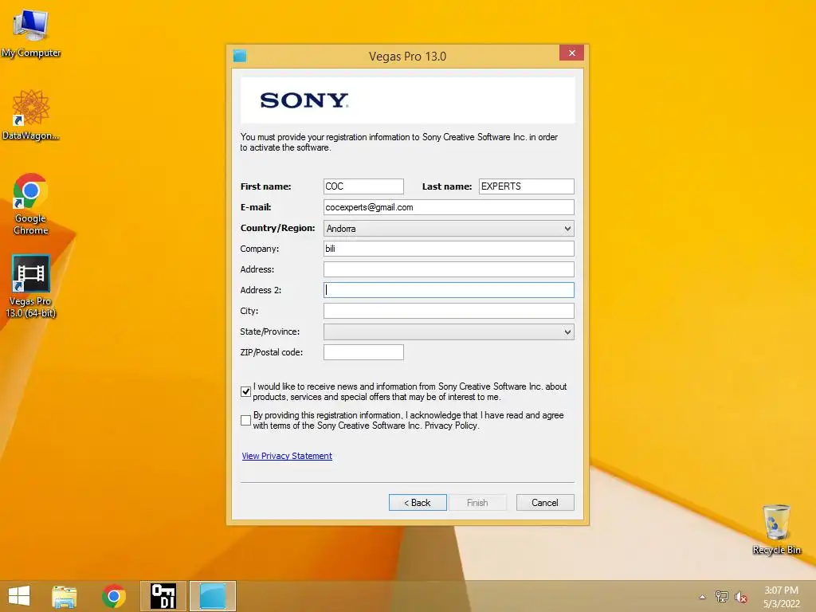Open the Windows Start button
Image resolution: width=816 pixels, height=612 pixels.
click(x=19, y=596)
